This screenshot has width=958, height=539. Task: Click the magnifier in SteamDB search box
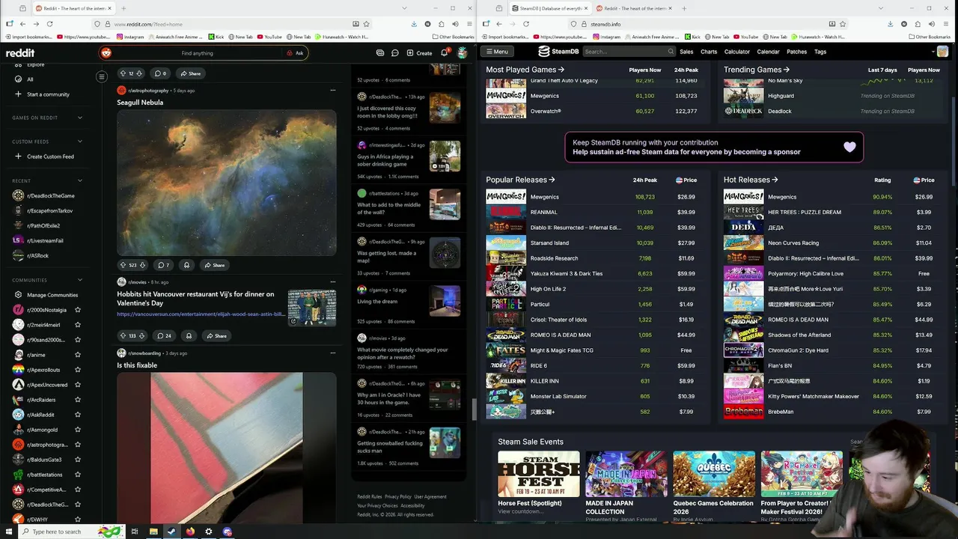click(671, 52)
